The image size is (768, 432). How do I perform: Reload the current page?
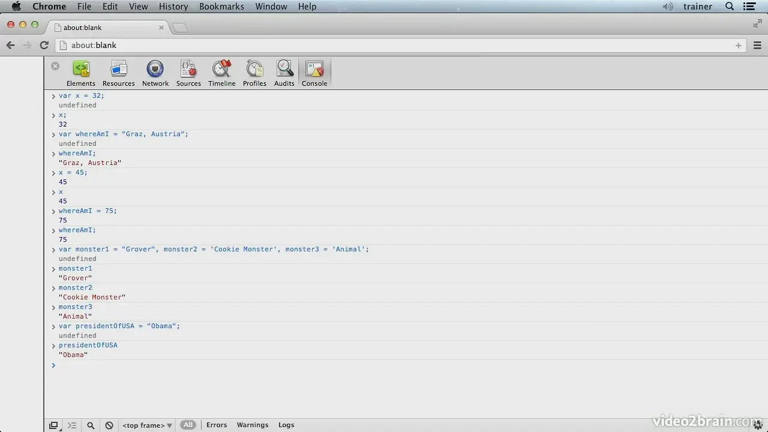click(x=44, y=45)
